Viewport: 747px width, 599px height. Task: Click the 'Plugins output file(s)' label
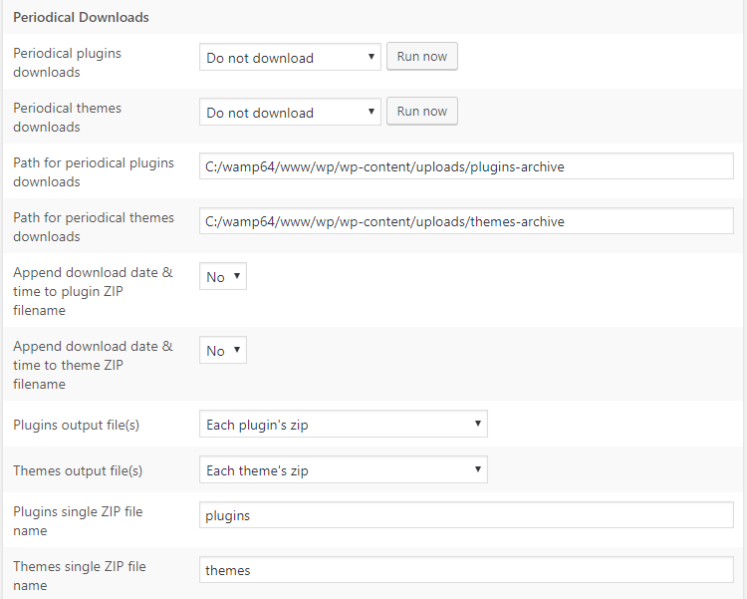[77, 425]
